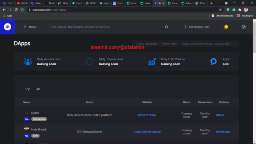This screenshot has height=144, width=256.
Task: Open the https://d.tube website link
Action: coord(147,115)
